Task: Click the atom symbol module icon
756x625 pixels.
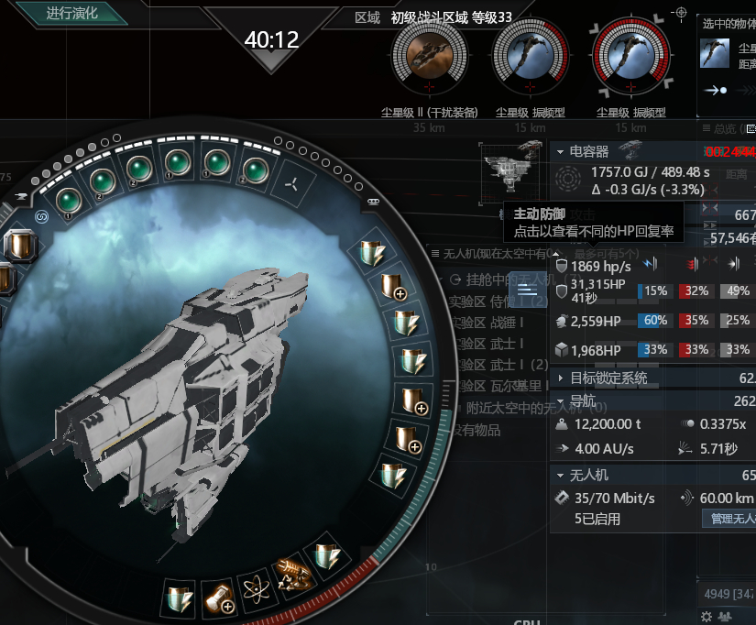Action: (x=256, y=589)
